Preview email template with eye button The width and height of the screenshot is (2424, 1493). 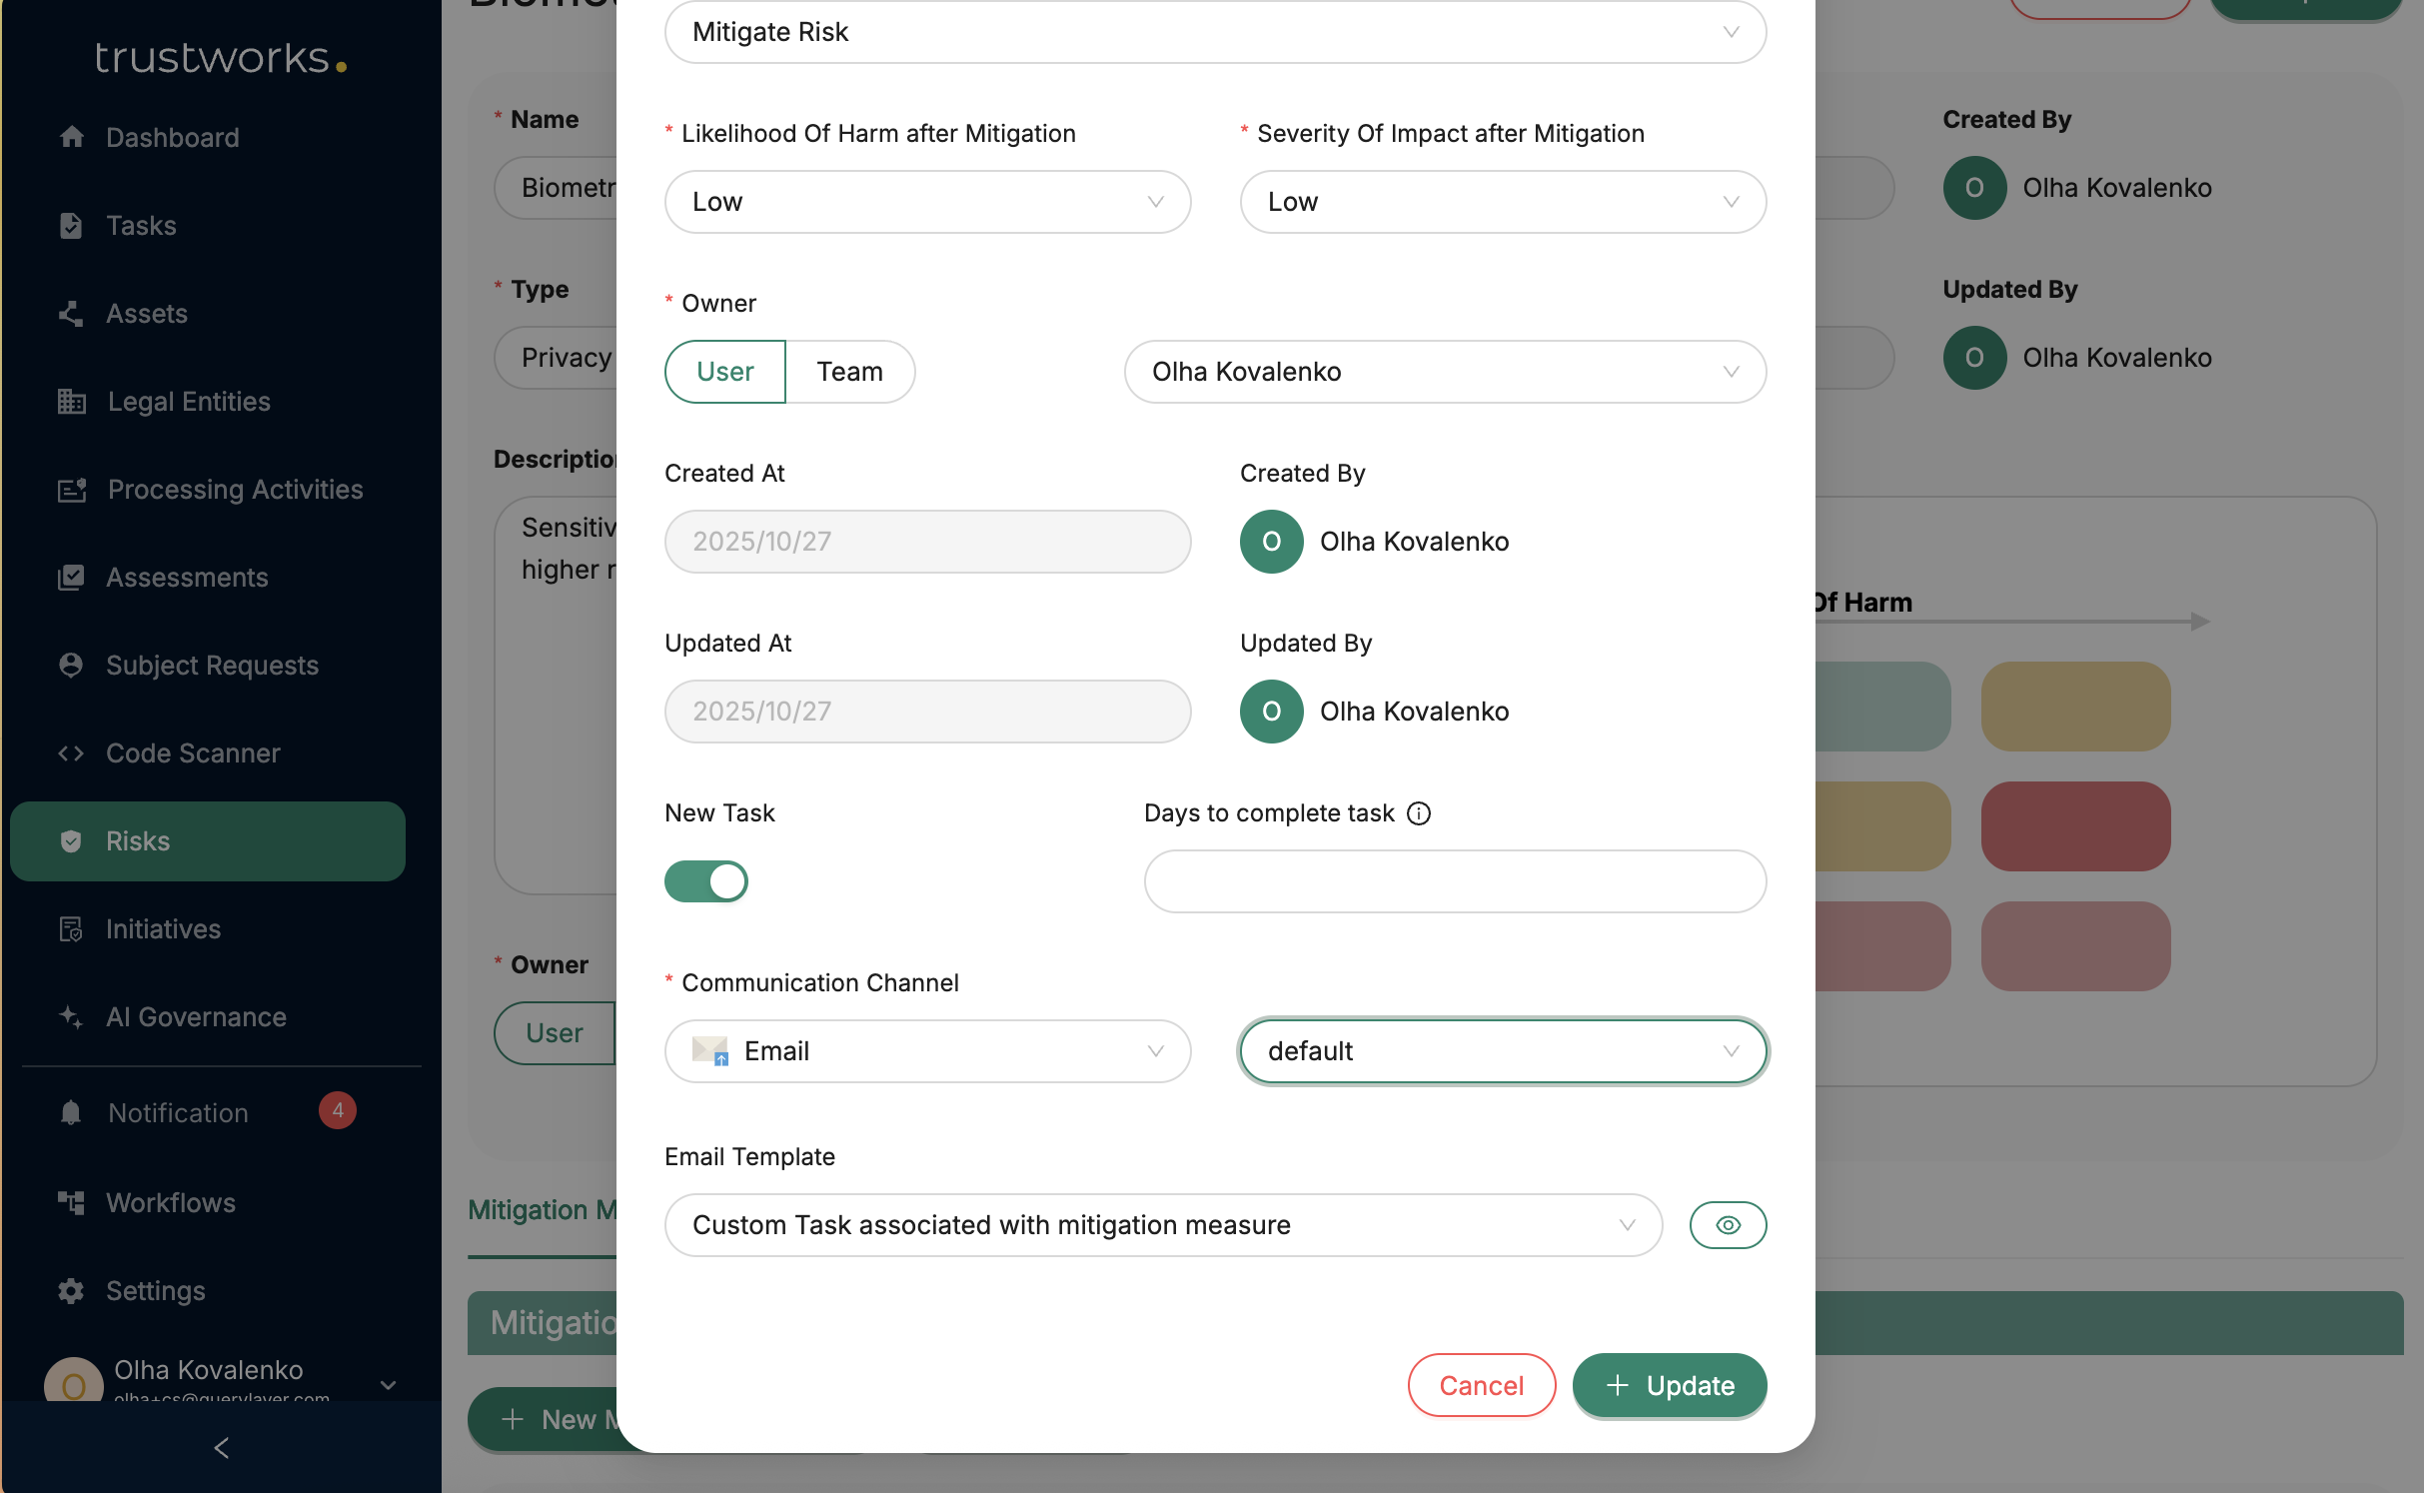click(1728, 1225)
